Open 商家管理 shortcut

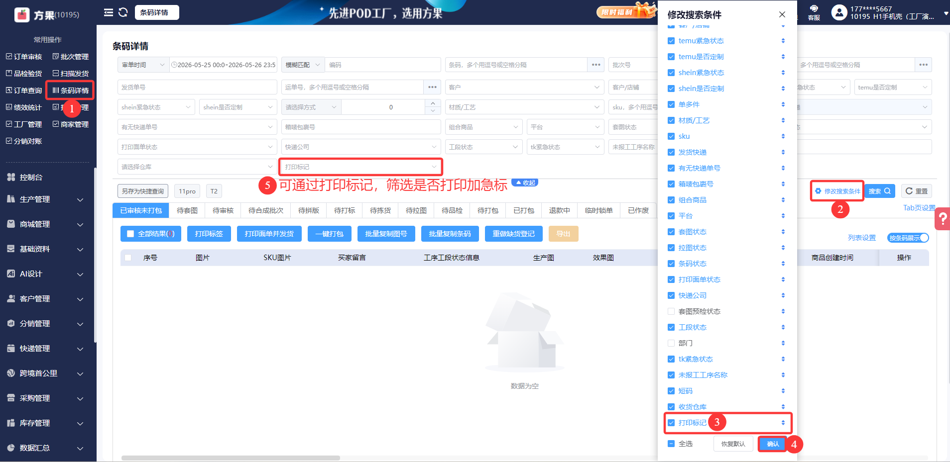tap(71, 124)
